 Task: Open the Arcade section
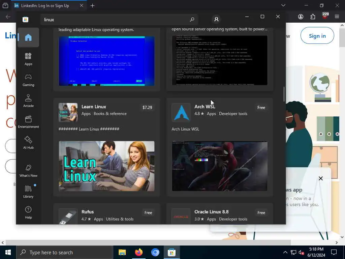pyautogui.click(x=28, y=101)
